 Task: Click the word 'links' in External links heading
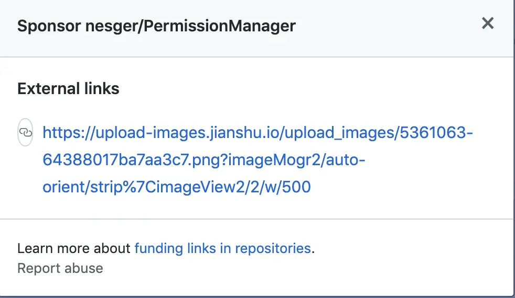pos(104,89)
